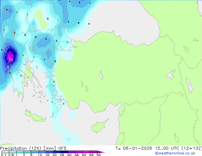Click the '0.5' legend scale label
This screenshot has height=156, width=202.
(x=11, y=155)
